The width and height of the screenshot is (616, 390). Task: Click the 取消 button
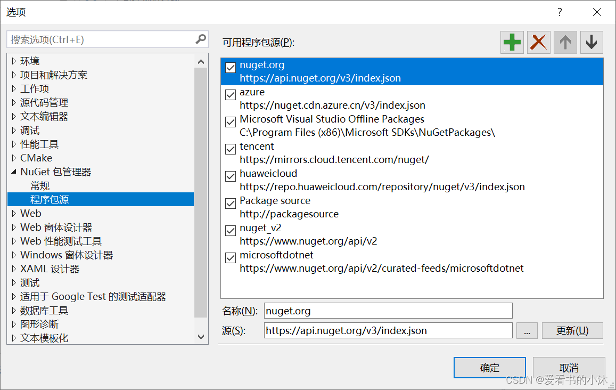tap(569, 368)
